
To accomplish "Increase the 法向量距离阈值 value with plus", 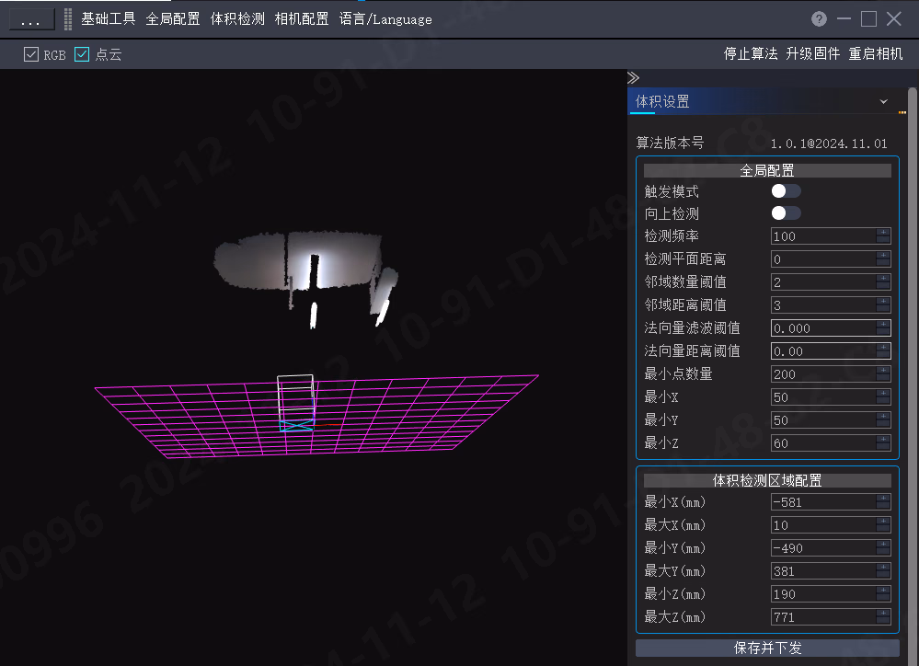I will point(883,347).
